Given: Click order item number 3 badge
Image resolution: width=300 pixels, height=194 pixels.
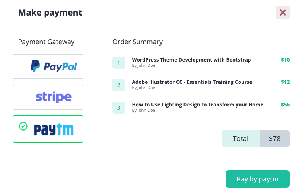Looking at the screenshot, I should 119,108.
